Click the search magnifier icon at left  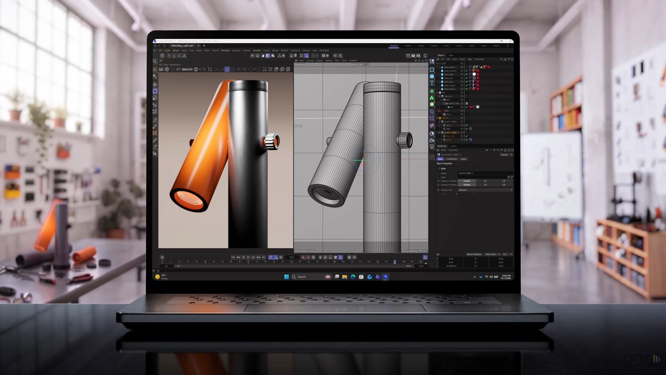pyautogui.click(x=155, y=61)
